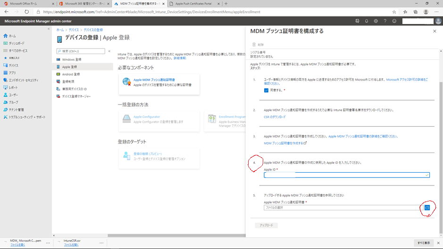Open Endpoint security in the sidebar
Viewport: 443px width, 249px height.
pos(21,80)
